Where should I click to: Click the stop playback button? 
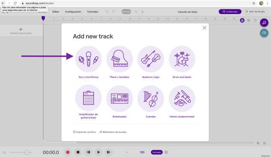(x=78, y=152)
